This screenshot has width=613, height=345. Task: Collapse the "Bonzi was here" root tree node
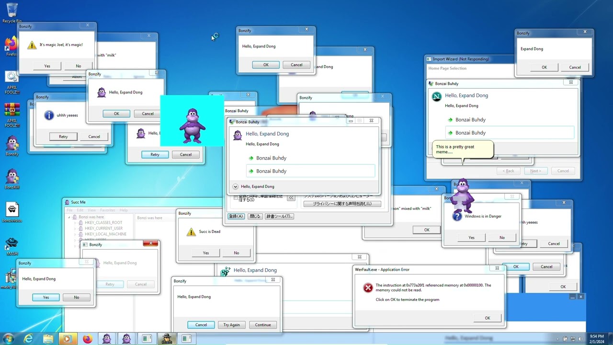(69, 217)
